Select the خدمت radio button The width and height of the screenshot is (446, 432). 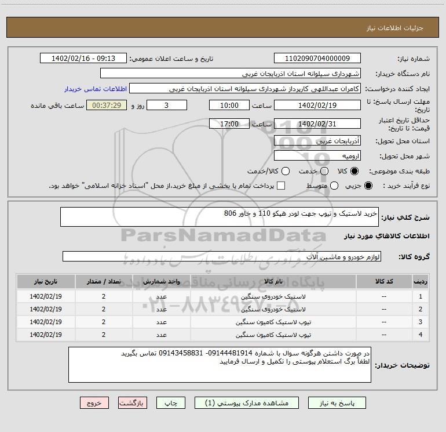pos(324,171)
